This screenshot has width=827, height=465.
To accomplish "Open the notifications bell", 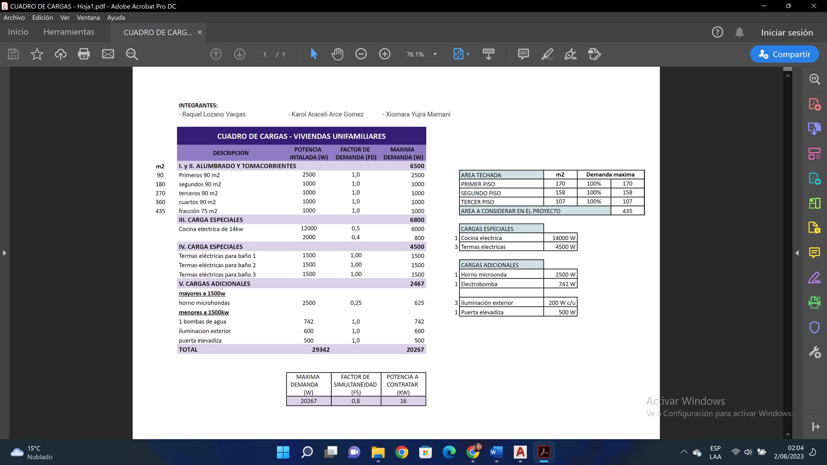I will point(739,32).
